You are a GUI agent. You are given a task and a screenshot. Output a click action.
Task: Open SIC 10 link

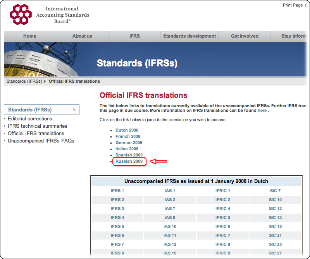275,200
